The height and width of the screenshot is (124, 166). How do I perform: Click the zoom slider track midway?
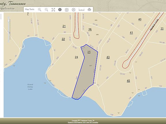[9, 30]
